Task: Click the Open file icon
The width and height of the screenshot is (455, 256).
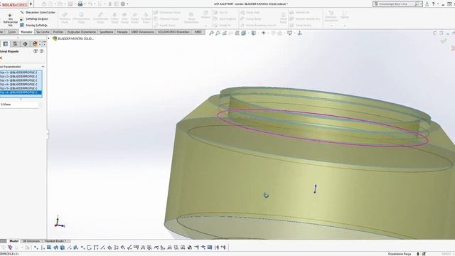Action: coord(60,4)
